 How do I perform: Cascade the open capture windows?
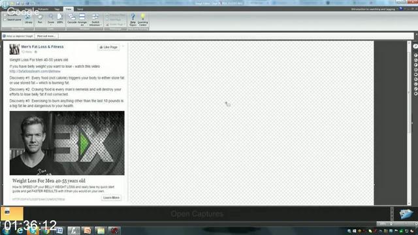[x=72, y=19]
